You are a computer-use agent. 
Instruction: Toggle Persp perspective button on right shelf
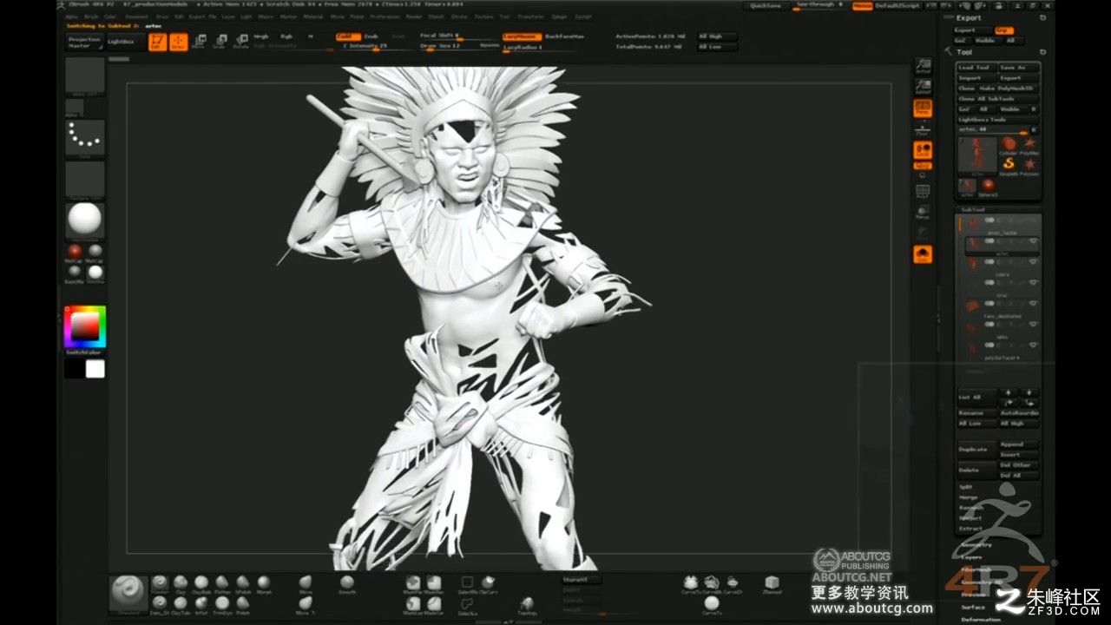923,109
